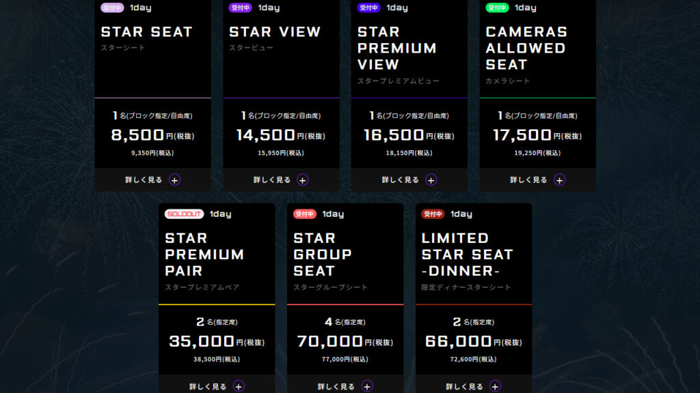
Task: Click the green 受付中 badge on CAMERAS ALLOWED SEAT
Action: [497, 8]
